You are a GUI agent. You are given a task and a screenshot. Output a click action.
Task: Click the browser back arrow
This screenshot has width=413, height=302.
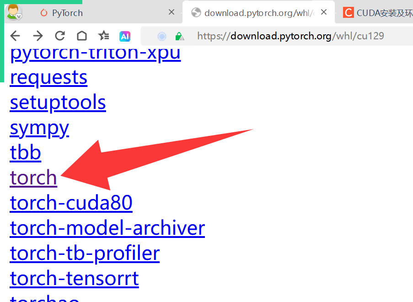(15, 36)
